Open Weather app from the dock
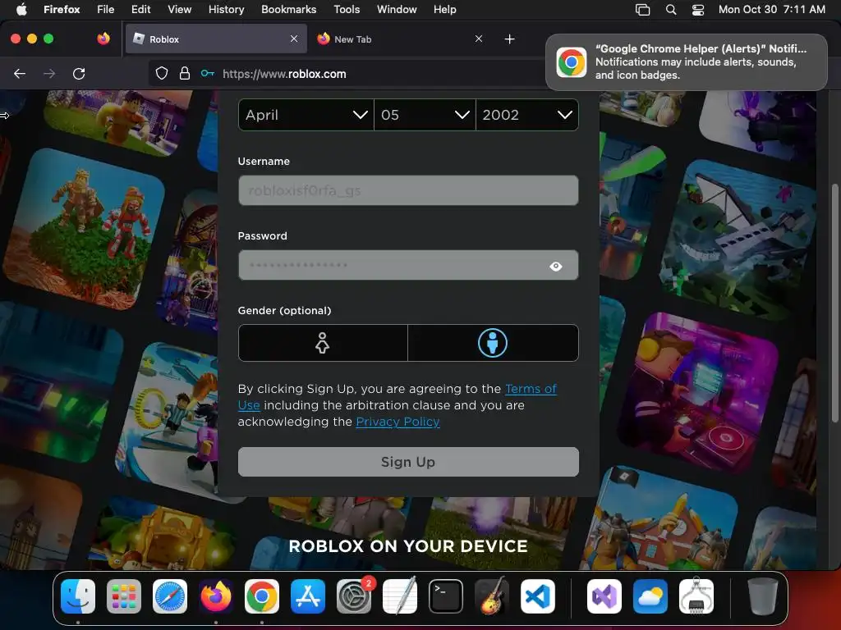This screenshot has width=841, height=630. tap(650, 596)
